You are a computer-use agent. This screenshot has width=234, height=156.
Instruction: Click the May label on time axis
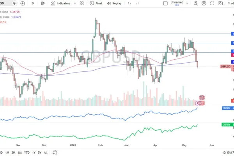[184, 145]
